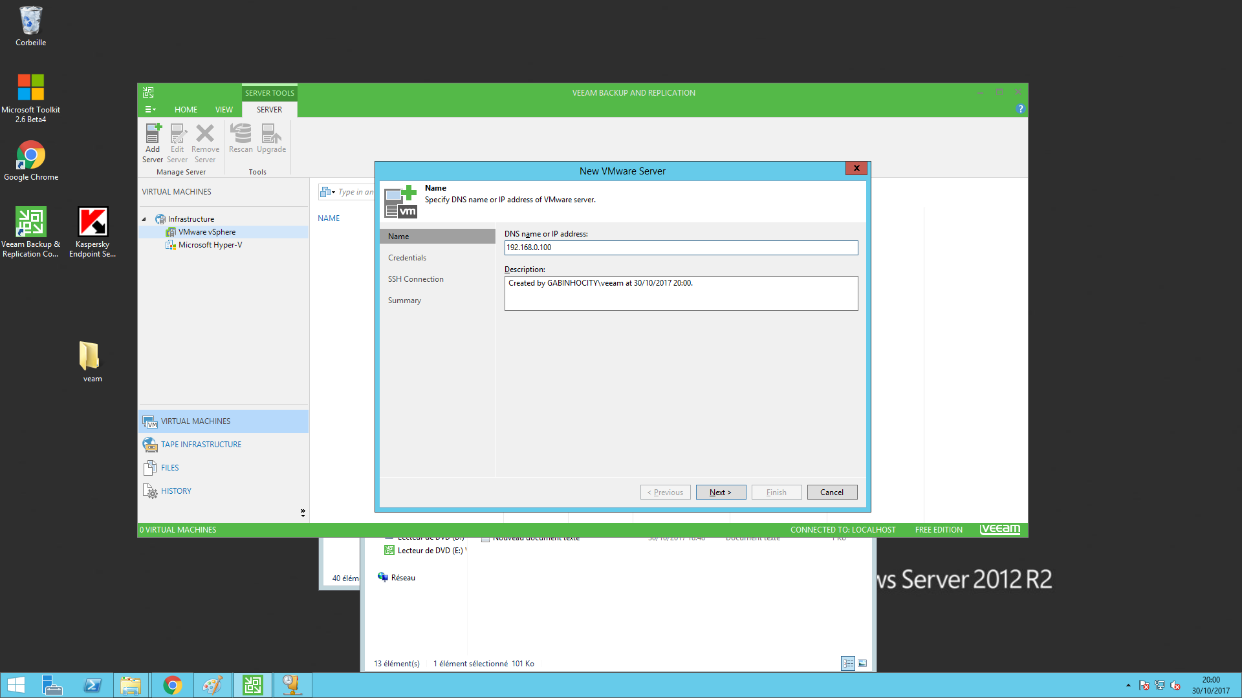This screenshot has height=698, width=1242.
Task: Click the network tray icon
Action: click(x=1160, y=686)
